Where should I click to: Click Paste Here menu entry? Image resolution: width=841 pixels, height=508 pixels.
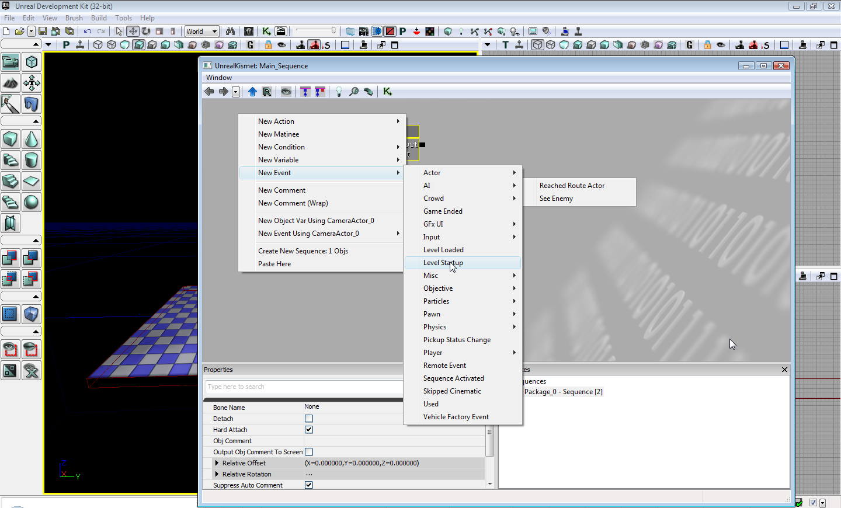coord(321,264)
